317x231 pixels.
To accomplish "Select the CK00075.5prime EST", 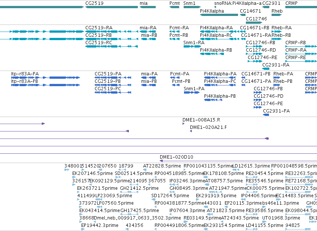I will tap(251, 192).
